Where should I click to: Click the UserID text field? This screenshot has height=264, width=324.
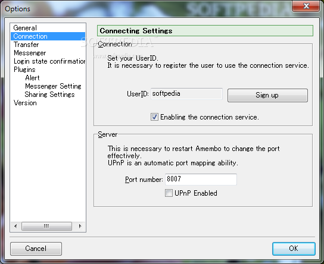(x=186, y=94)
